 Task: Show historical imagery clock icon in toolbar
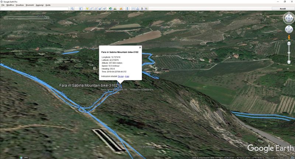click(x=110, y=8)
